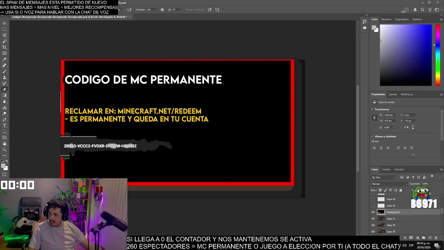The height and width of the screenshot is (250, 444).
Task: Select the Lasso tool
Action: pyautogui.click(x=5, y=35)
